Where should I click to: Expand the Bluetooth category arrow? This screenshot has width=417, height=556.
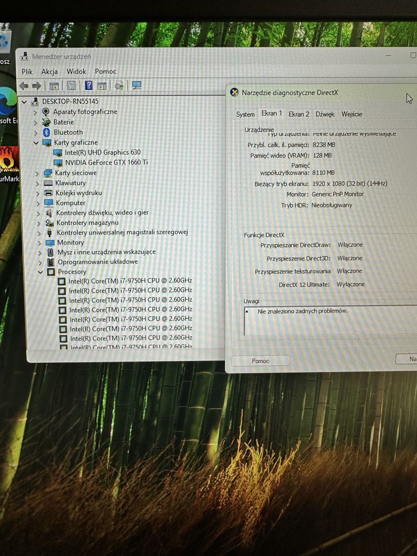(36, 133)
